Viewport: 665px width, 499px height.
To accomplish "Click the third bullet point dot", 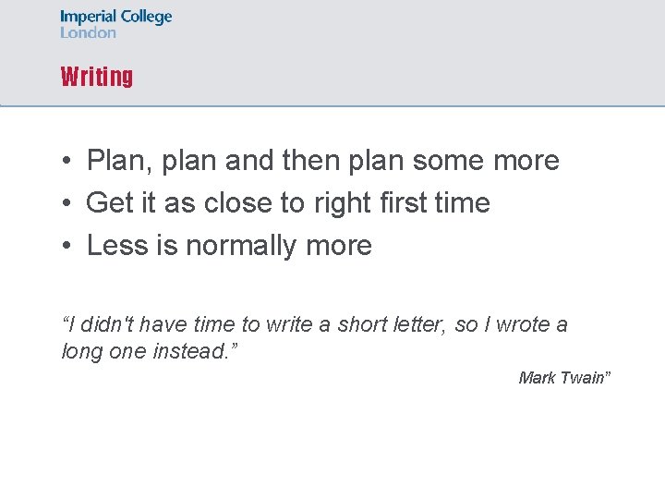I will tap(68, 246).
